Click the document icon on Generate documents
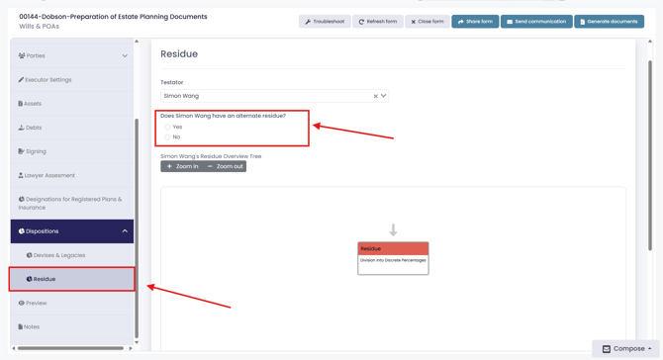The height and width of the screenshot is (360, 663). coord(582,22)
